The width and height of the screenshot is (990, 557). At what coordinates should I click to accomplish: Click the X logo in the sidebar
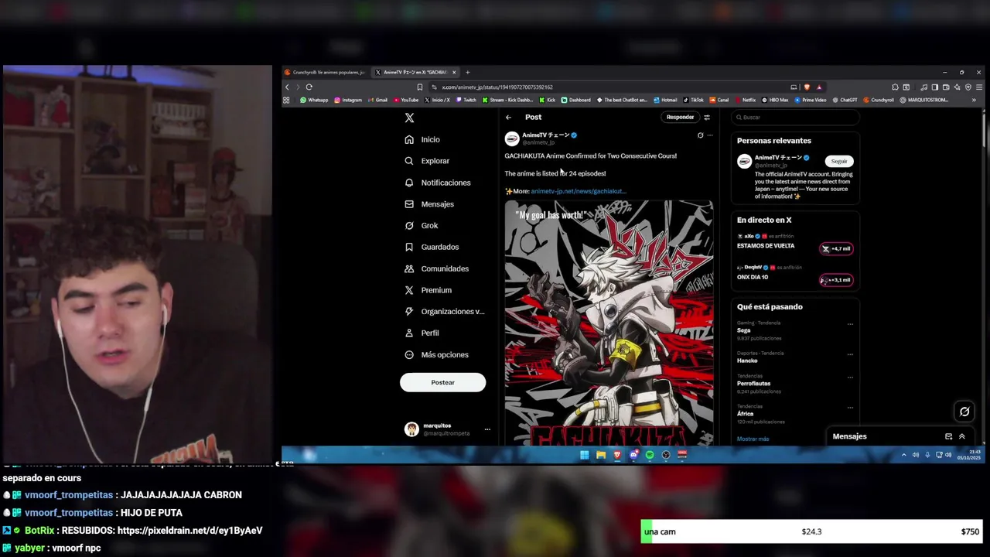pyautogui.click(x=409, y=118)
